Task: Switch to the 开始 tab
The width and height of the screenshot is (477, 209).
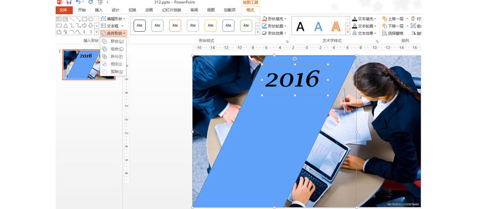Action: (82, 11)
